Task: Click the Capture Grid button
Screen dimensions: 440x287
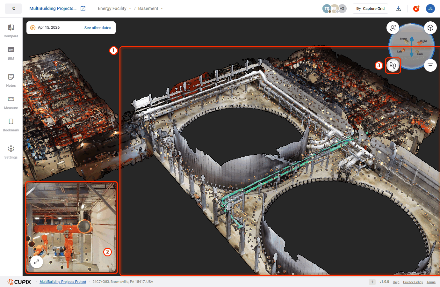Action: click(x=370, y=9)
